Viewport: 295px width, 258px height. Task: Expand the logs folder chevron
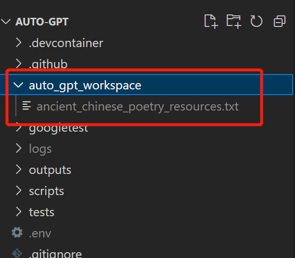tap(18, 148)
